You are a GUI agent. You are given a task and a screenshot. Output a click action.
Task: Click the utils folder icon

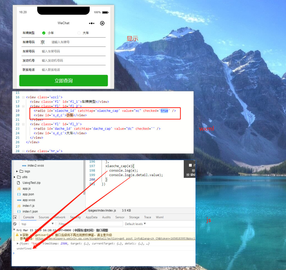19,177
